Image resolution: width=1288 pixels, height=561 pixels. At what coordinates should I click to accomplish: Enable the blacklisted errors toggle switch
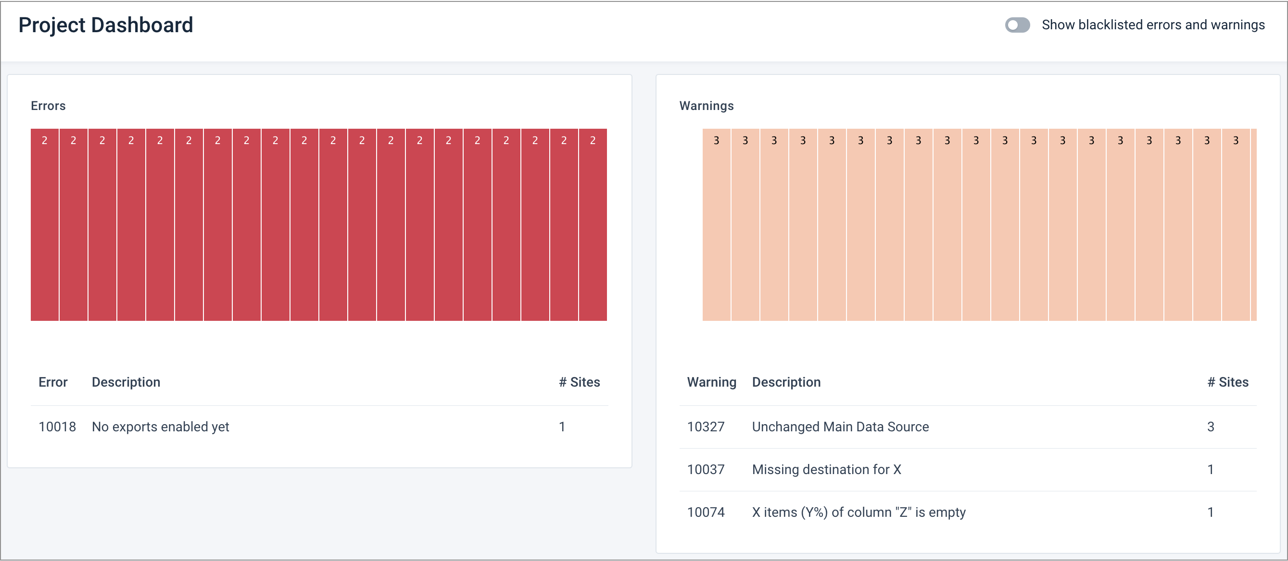click(x=1017, y=25)
